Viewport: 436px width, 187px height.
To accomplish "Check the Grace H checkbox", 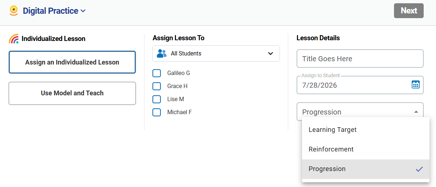I will (x=157, y=86).
